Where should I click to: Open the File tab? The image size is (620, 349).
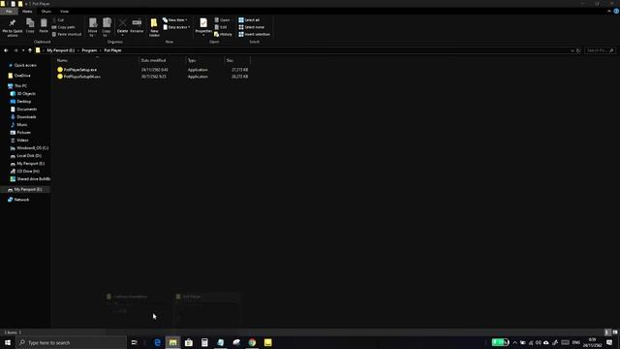coord(9,12)
